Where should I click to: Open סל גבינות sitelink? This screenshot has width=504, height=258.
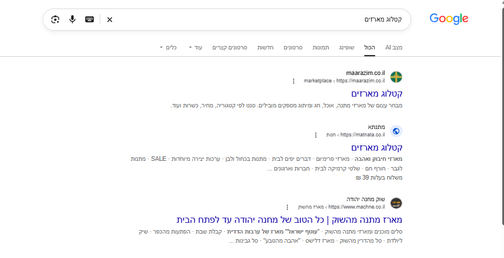pyautogui.click(x=246, y=241)
